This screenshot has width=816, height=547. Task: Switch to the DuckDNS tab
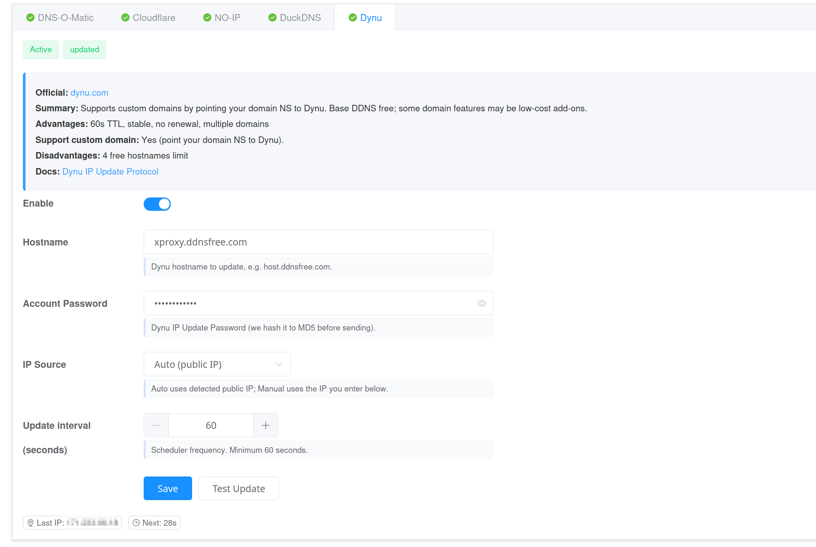300,18
